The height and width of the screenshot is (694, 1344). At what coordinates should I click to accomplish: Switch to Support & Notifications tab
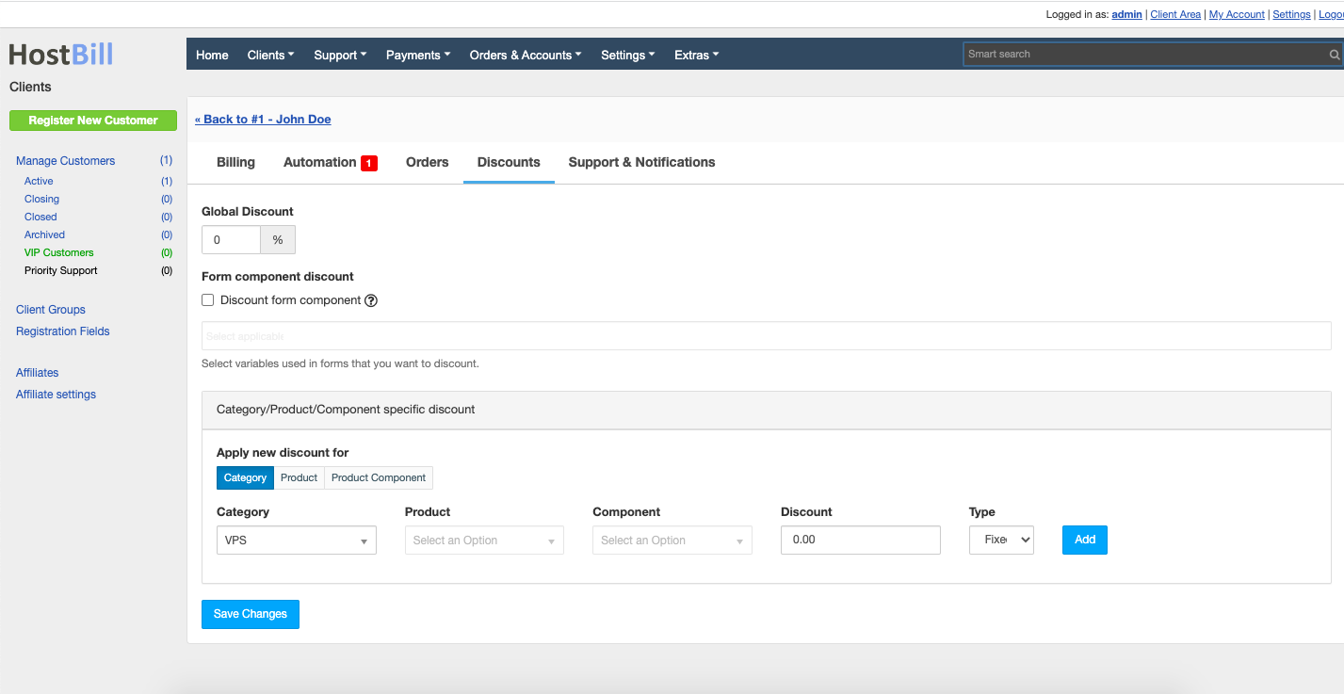pos(641,162)
